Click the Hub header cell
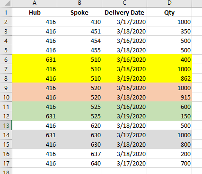Viewport: 202px width, 174px height. pos(35,12)
